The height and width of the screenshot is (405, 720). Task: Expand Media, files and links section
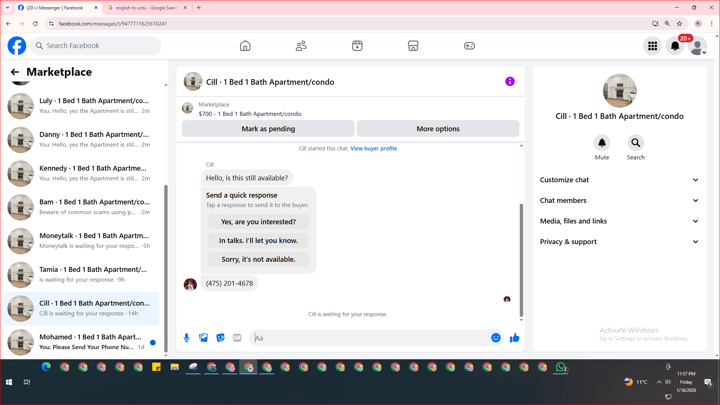coord(619,221)
